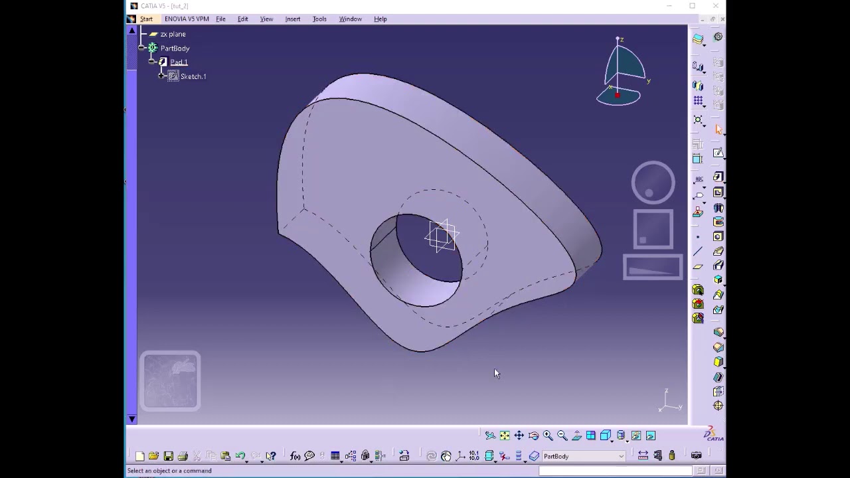The height and width of the screenshot is (478, 850).
Task: Save the part with the floppy disk icon
Action: pyautogui.click(x=168, y=456)
